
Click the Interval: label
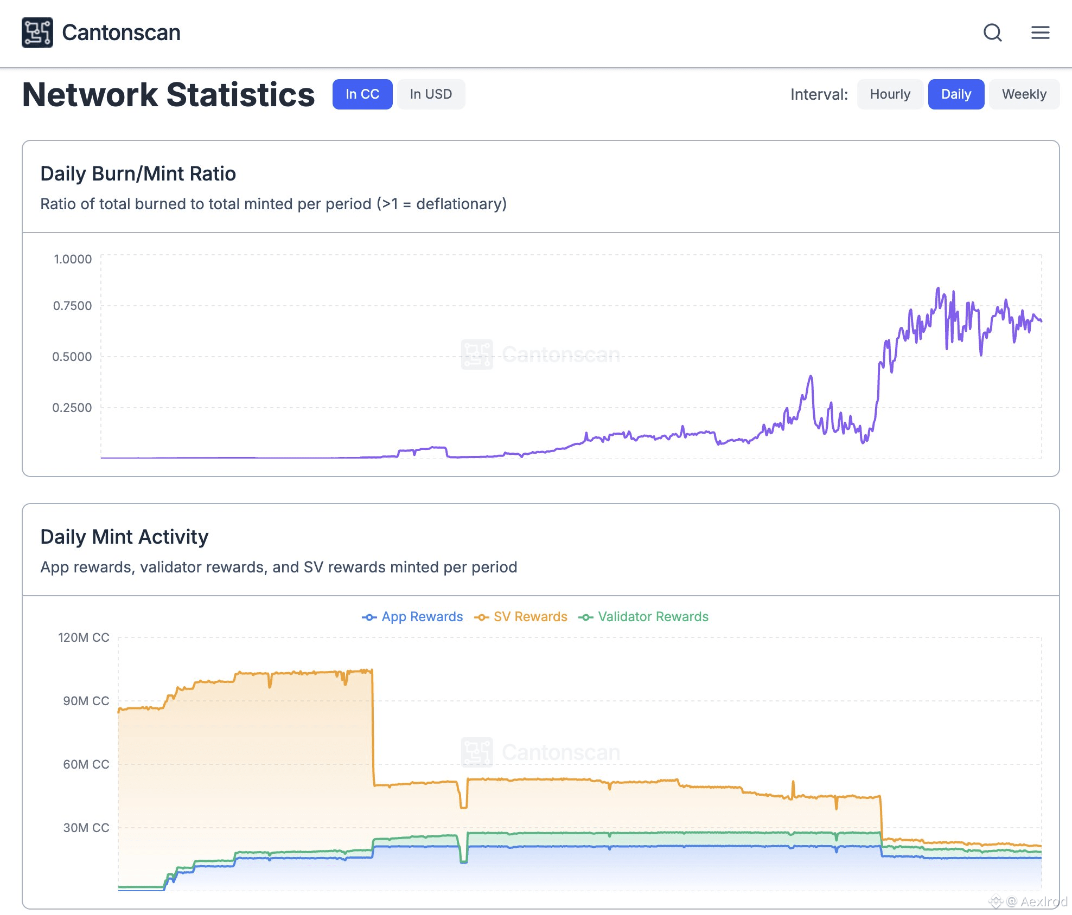819,94
